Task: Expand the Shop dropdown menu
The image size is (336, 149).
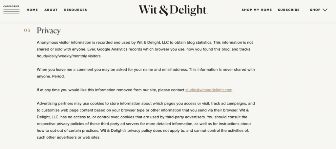Action: (315, 10)
